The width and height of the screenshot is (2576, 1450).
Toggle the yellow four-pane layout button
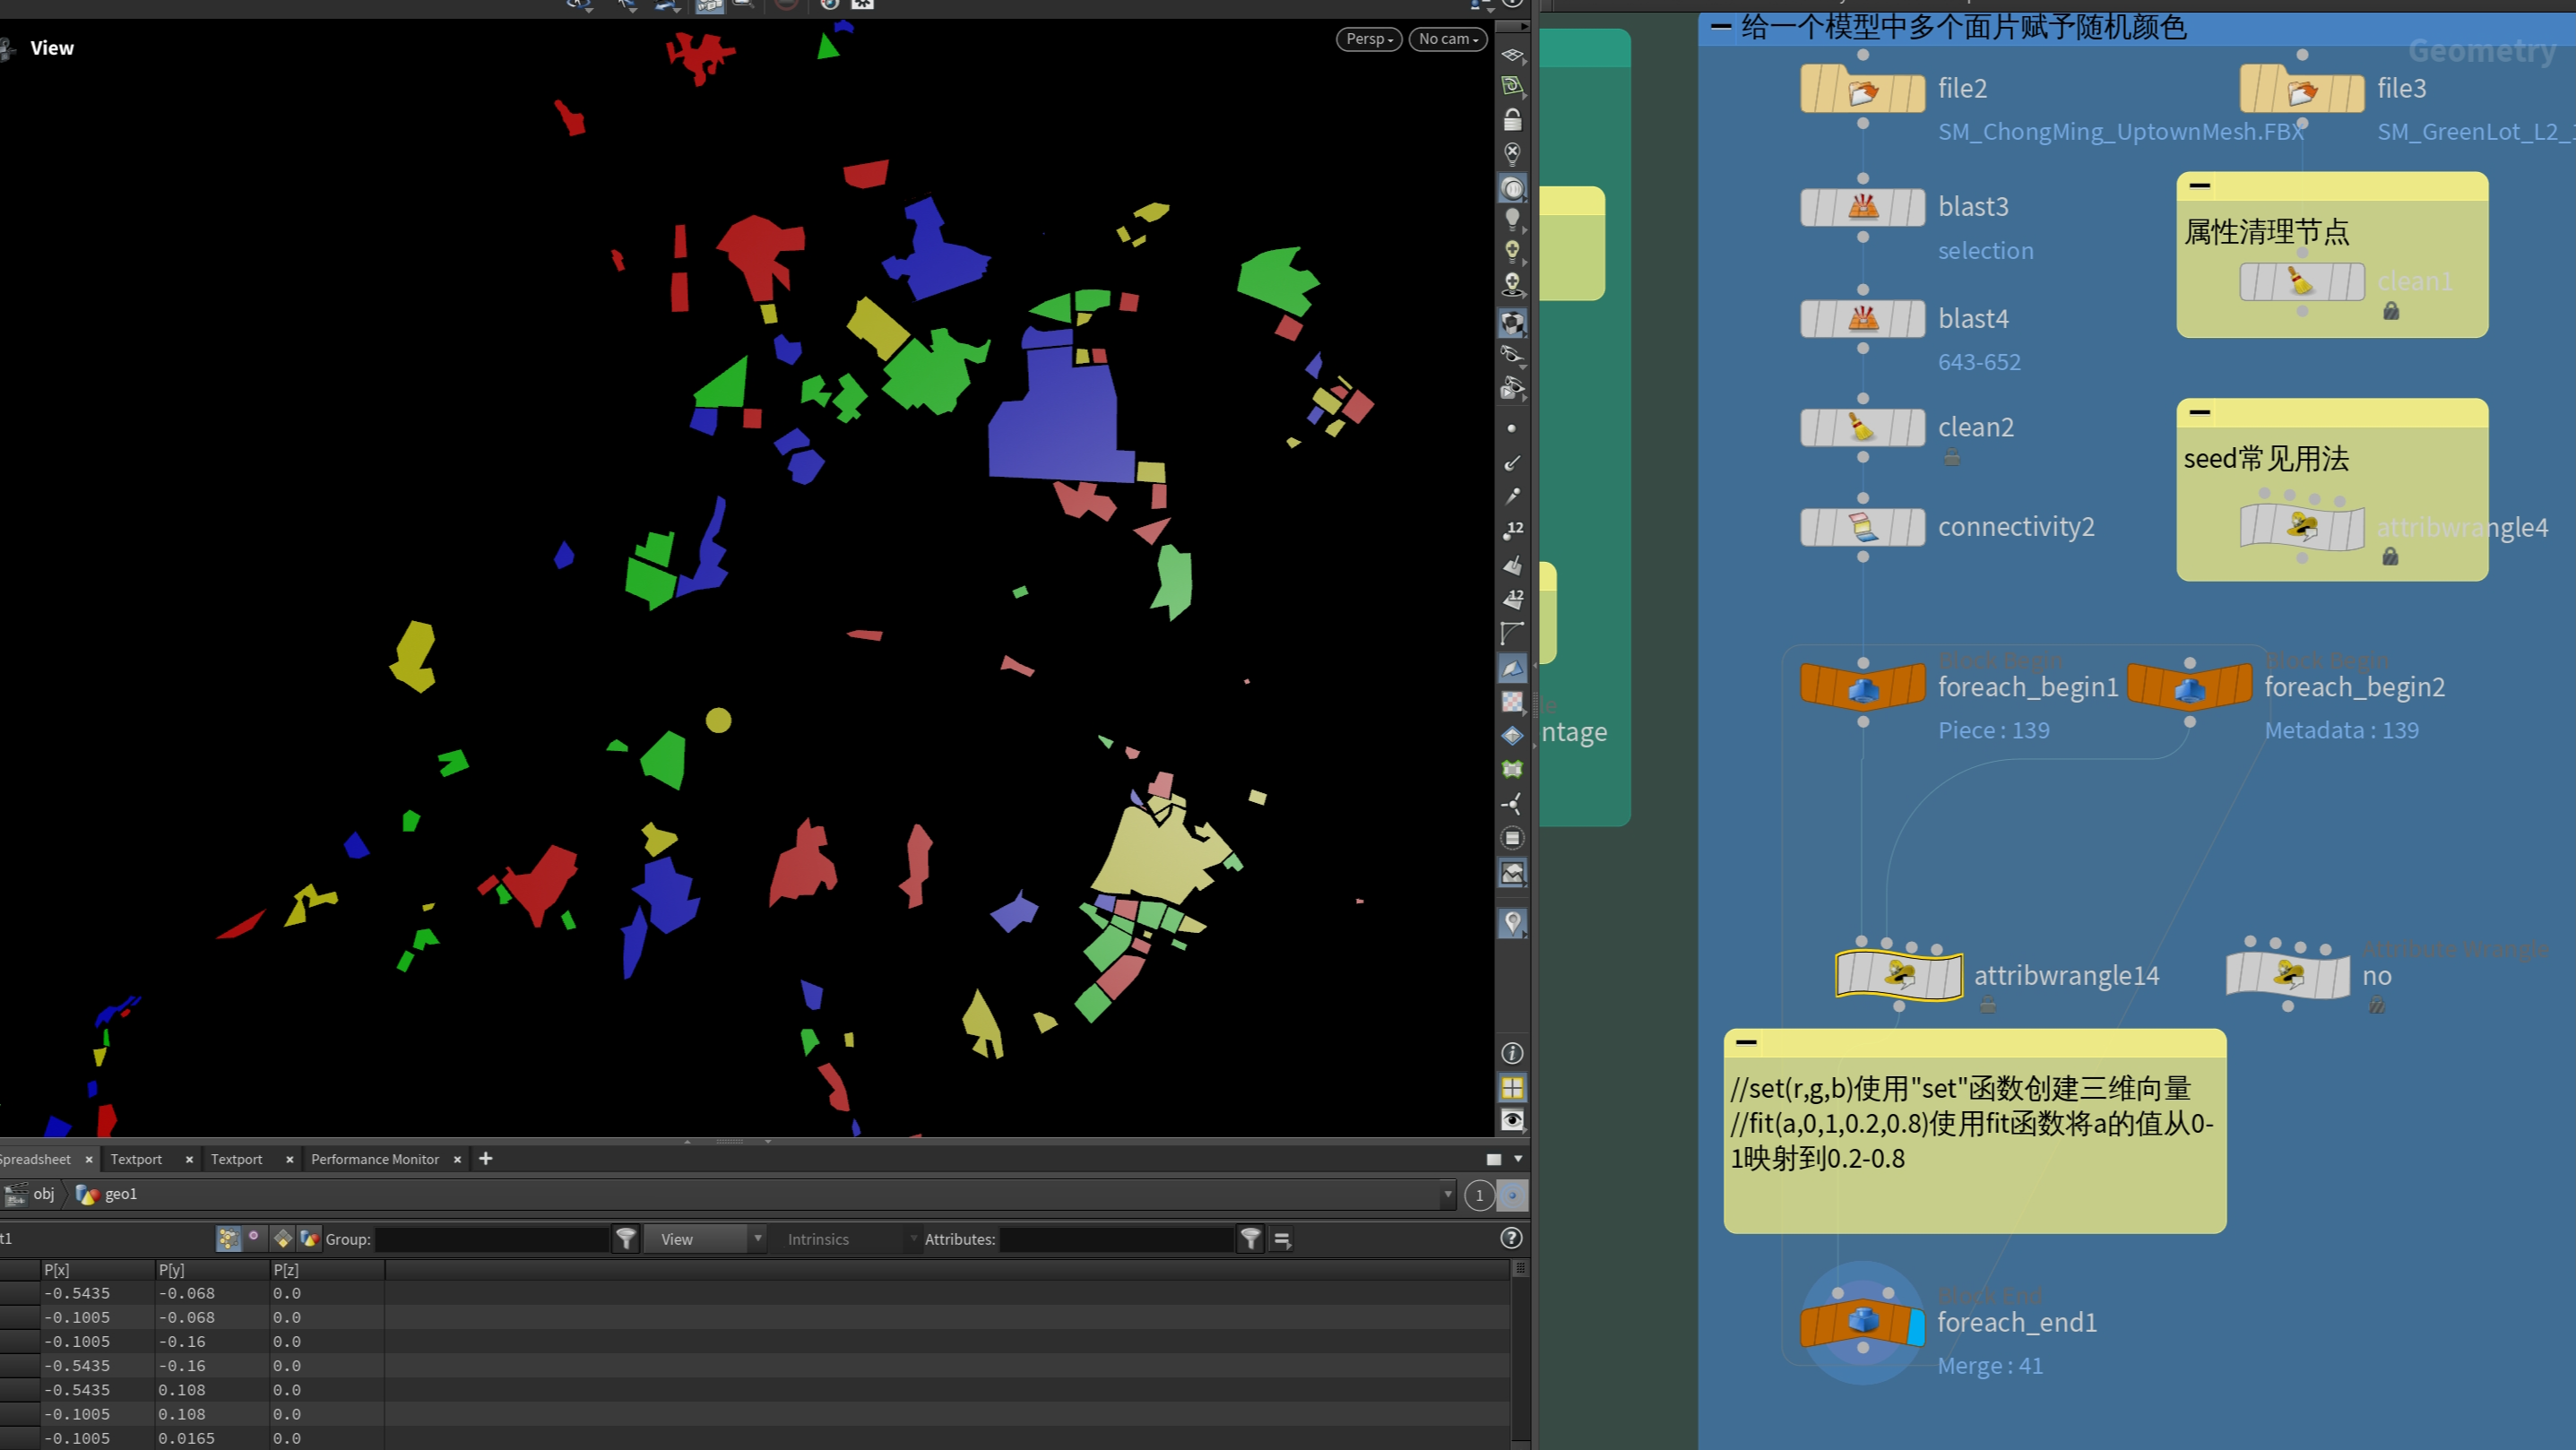click(x=1512, y=1087)
